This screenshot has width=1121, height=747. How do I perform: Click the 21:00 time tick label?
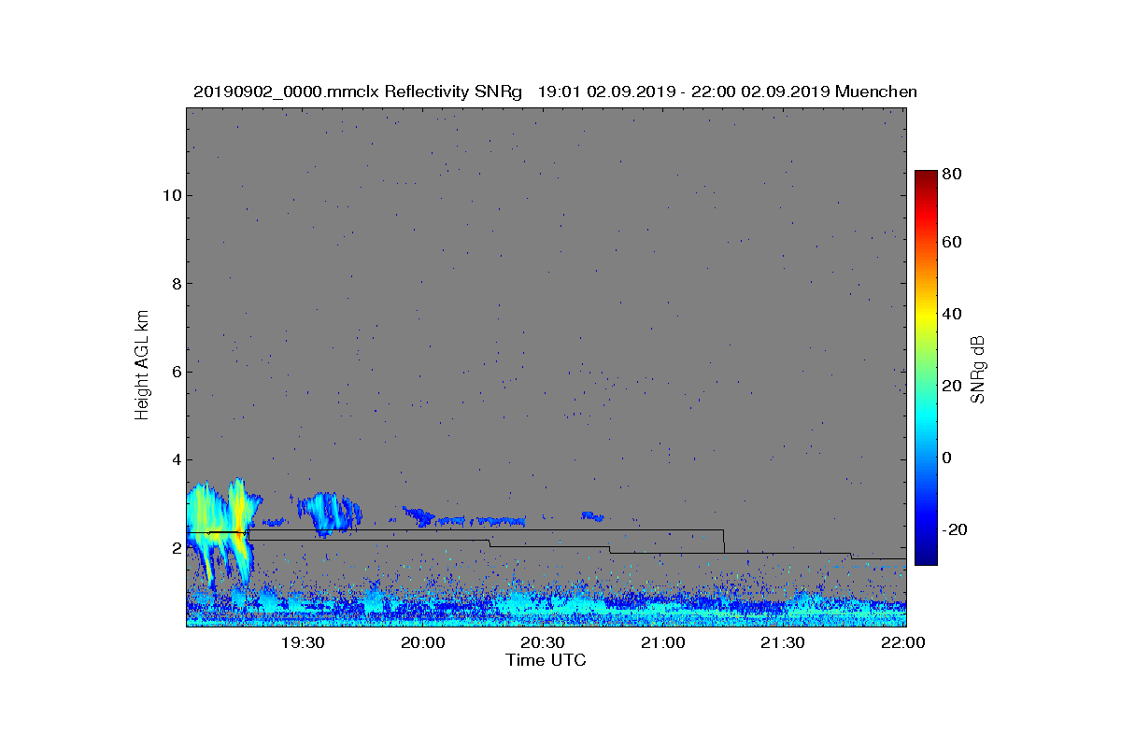663,642
